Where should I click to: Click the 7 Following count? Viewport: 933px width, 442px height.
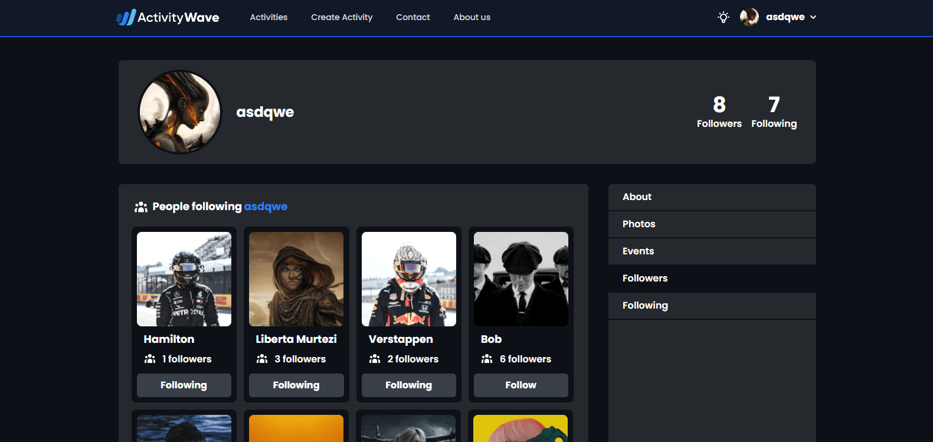click(x=774, y=112)
